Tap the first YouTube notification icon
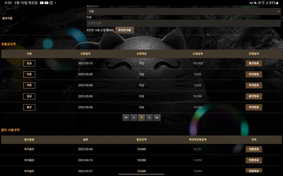 pos(42,3)
